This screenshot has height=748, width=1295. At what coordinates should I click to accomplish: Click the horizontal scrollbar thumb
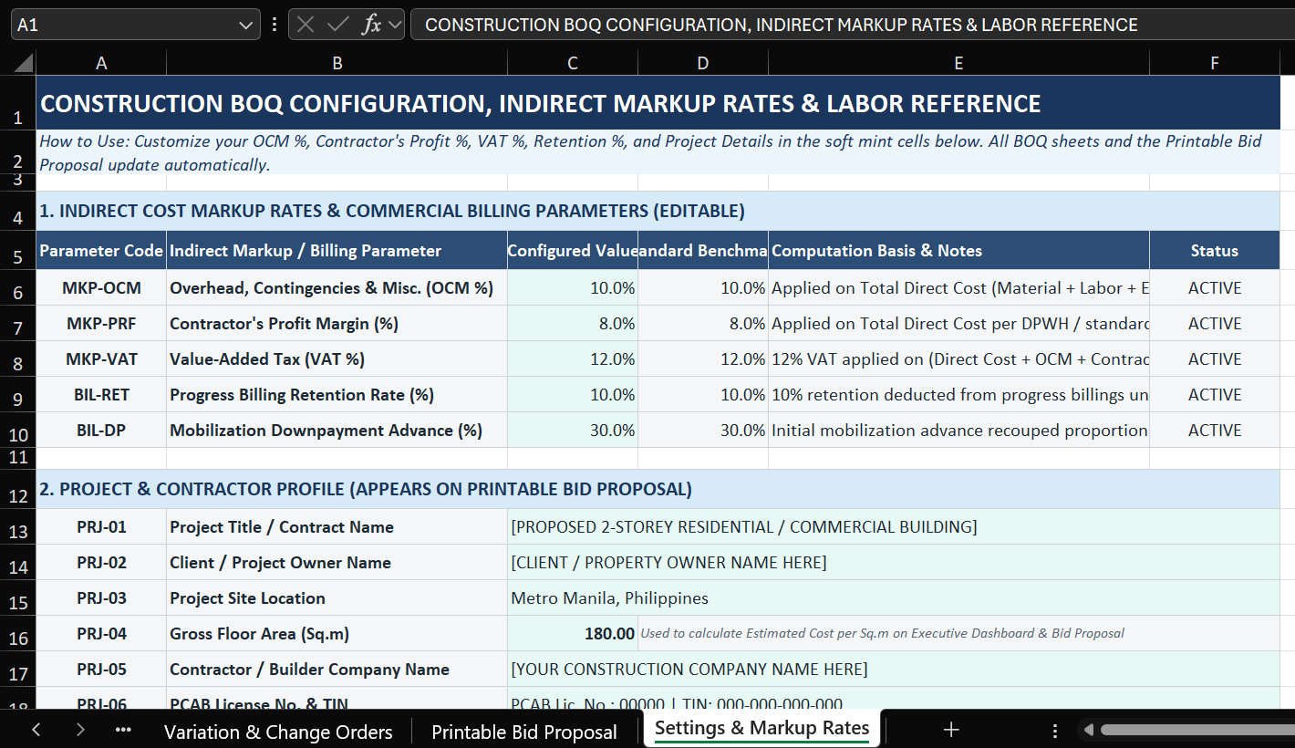click(x=1197, y=730)
